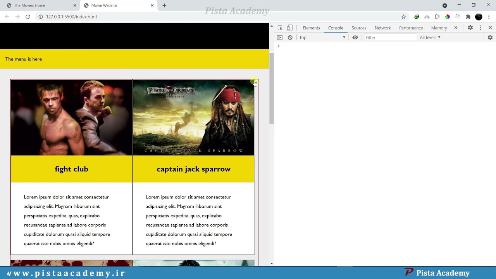Open the Extensions puzzle menu
This screenshot has width=496, height=279.
468,17
